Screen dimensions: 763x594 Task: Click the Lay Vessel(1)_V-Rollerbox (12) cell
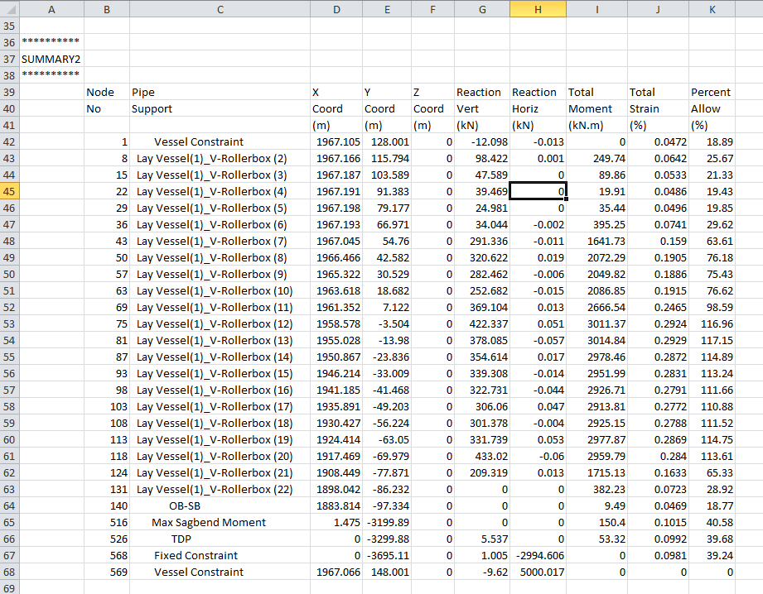pyautogui.click(x=215, y=323)
